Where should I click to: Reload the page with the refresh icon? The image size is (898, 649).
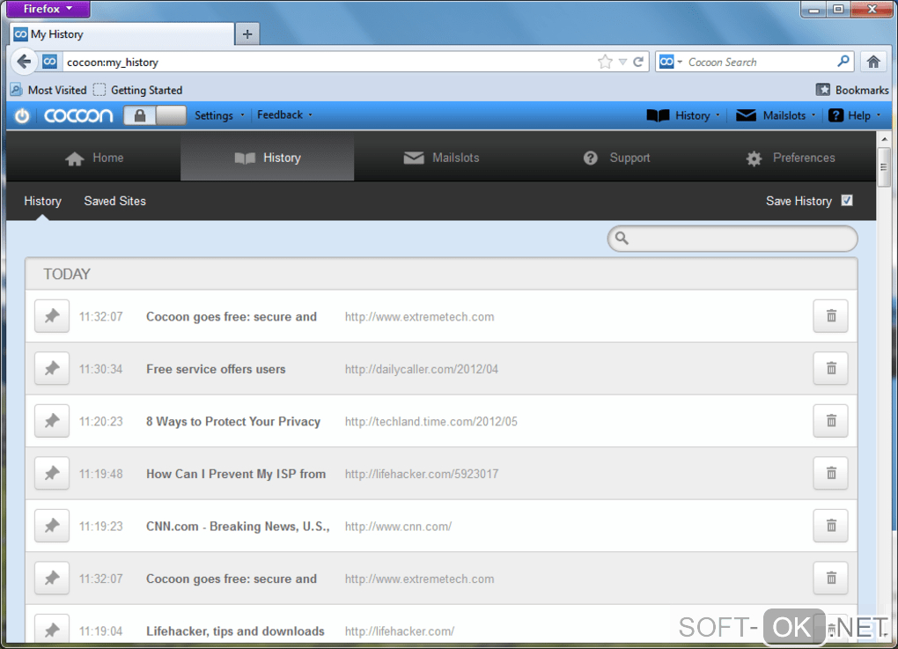[x=638, y=62]
